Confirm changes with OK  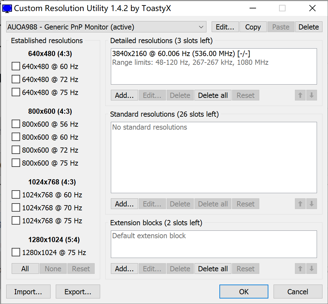pyautogui.click(x=244, y=291)
